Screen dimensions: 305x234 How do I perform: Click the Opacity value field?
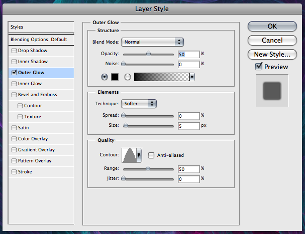coord(189,55)
